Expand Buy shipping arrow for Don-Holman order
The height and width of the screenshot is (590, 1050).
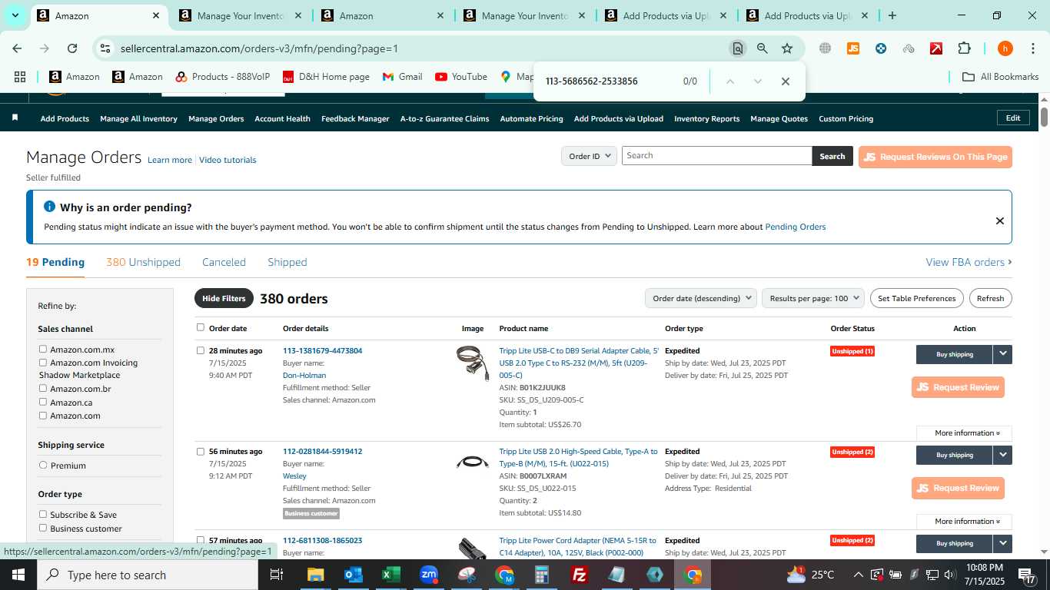tap(1002, 354)
